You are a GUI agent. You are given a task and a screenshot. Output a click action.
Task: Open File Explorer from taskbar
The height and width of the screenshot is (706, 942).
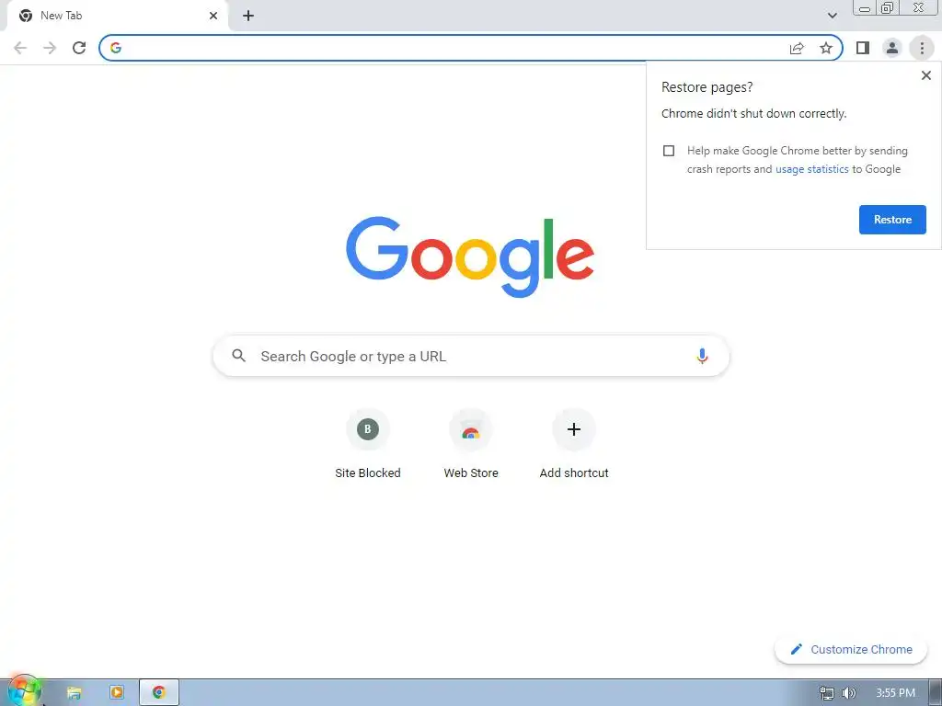[74, 693]
